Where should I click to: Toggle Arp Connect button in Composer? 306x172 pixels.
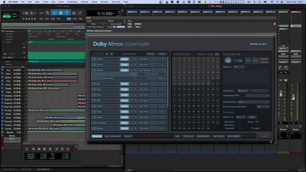tap(124, 84)
